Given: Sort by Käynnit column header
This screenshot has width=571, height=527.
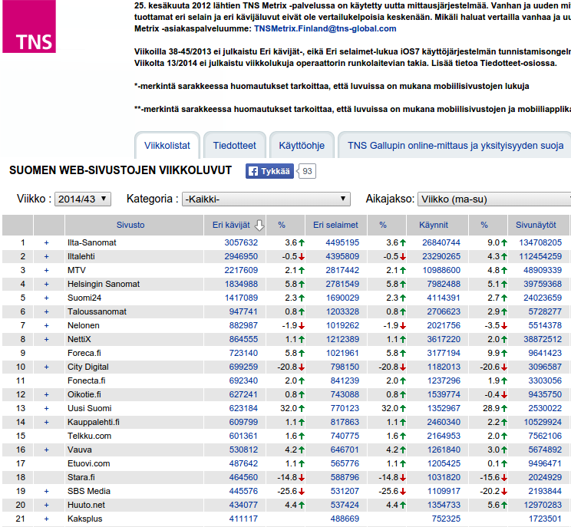Looking at the screenshot, I should (x=434, y=225).
